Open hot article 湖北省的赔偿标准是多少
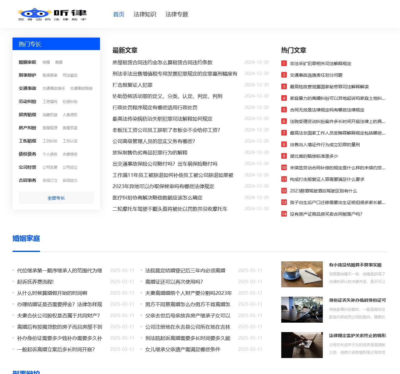Screen dimensions: 400x374 point(314,156)
